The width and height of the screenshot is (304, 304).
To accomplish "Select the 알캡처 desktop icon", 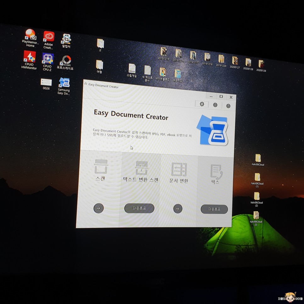I will tap(66, 39).
